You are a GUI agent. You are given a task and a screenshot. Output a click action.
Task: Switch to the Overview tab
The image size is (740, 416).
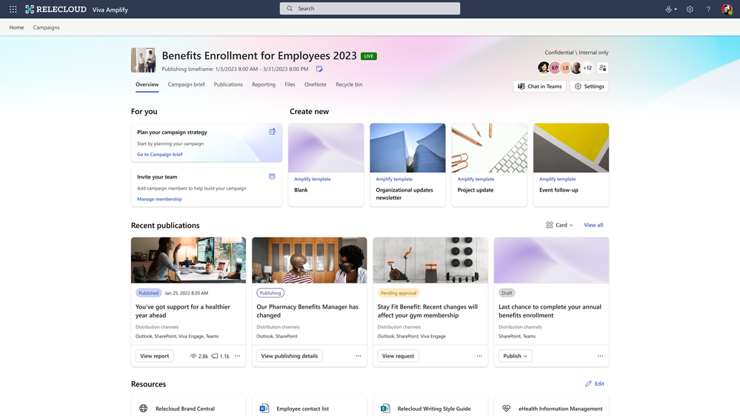pos(147,84)
